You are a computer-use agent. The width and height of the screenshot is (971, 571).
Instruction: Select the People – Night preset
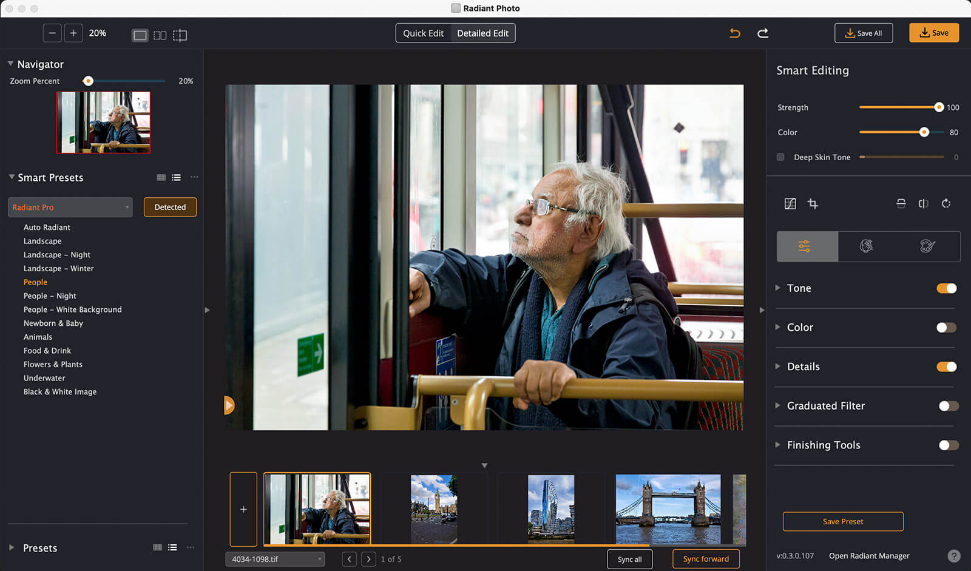point(50,296)
